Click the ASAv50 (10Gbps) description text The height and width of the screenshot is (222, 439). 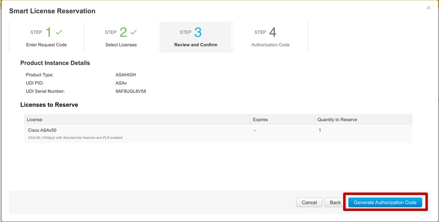pyautogui.click(x=75, y=138)
